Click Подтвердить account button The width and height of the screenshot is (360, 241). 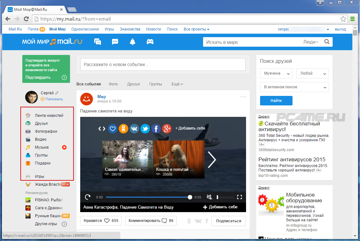pyautogui.click(x=46, y=77)
